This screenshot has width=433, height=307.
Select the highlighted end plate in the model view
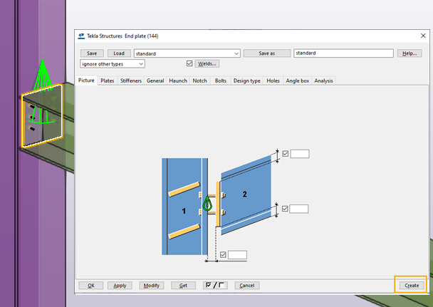point(42,115)
